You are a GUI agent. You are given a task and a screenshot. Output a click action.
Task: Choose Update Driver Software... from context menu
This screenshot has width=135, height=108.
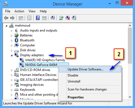click(x=90, y=69)
